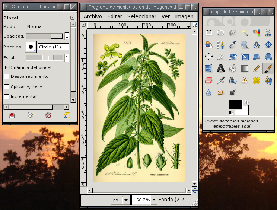The width and height of the screenshot is (277, 210).
Task: Swap foreground and background colors arrow
Action: click(x=246, y=102)
